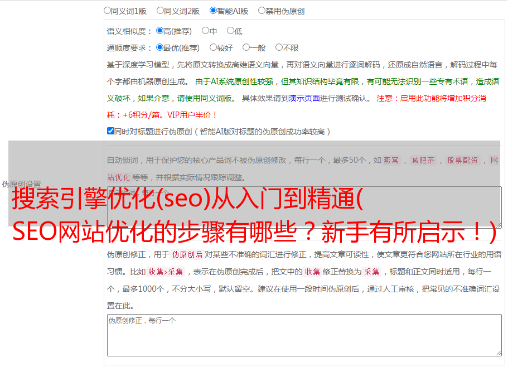Set 通顺度要求 to 不限

point(279,47)
